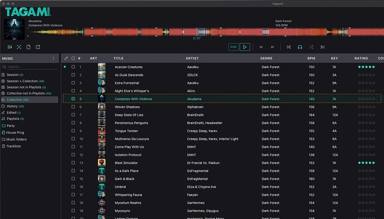Select track title Multiverso Da Loucura
Image resolution: width=384 pixels, height=219 pixels.
click(x=132, y=139)
